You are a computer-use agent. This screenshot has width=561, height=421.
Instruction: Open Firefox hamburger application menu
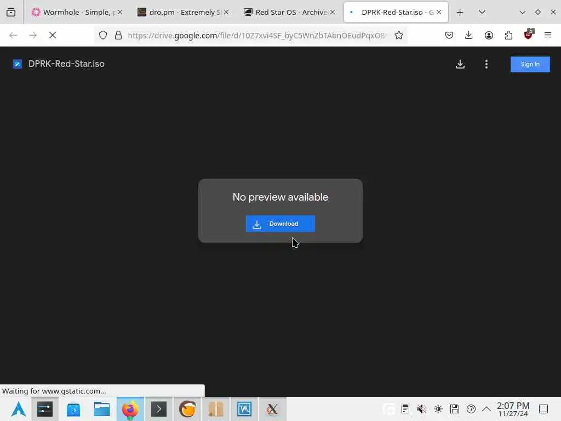click(548, 35)
